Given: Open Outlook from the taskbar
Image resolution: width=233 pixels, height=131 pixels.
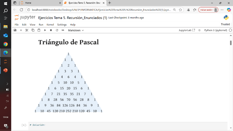Looking at the screenshot, I should point(5,35).
